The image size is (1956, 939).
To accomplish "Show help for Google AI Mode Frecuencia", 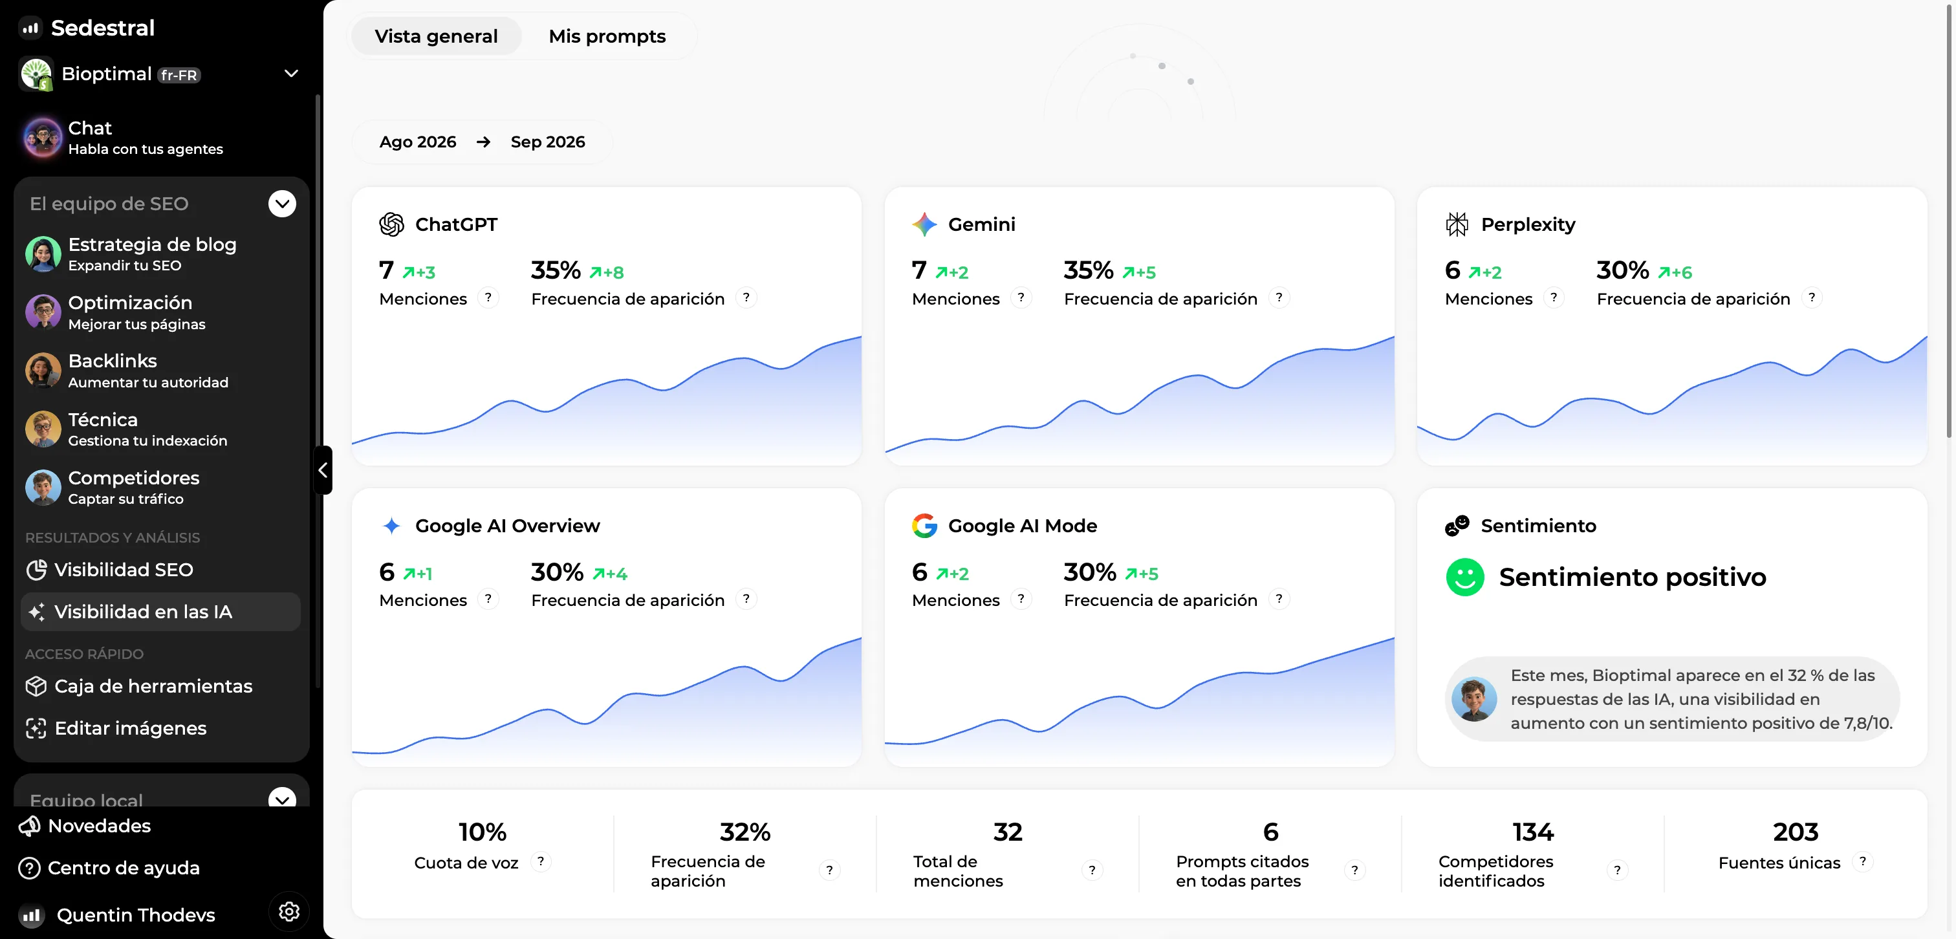I will [1279, 599].
